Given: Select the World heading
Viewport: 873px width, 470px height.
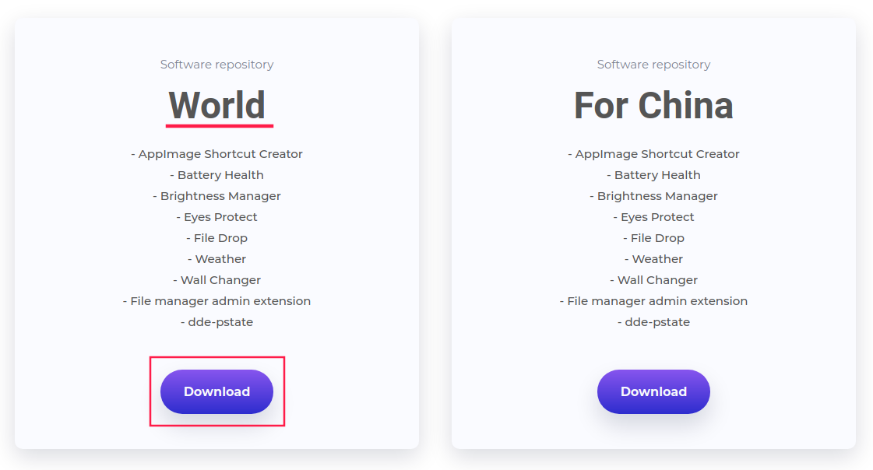Looking at the screenshot, I should pyautogui.click(x=217, y=105).
